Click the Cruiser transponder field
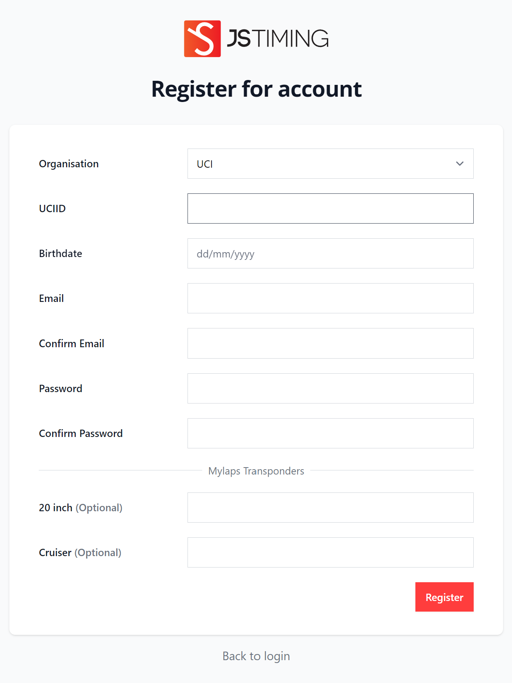Screen dimensions: 512x683 [x=330, y=552]
